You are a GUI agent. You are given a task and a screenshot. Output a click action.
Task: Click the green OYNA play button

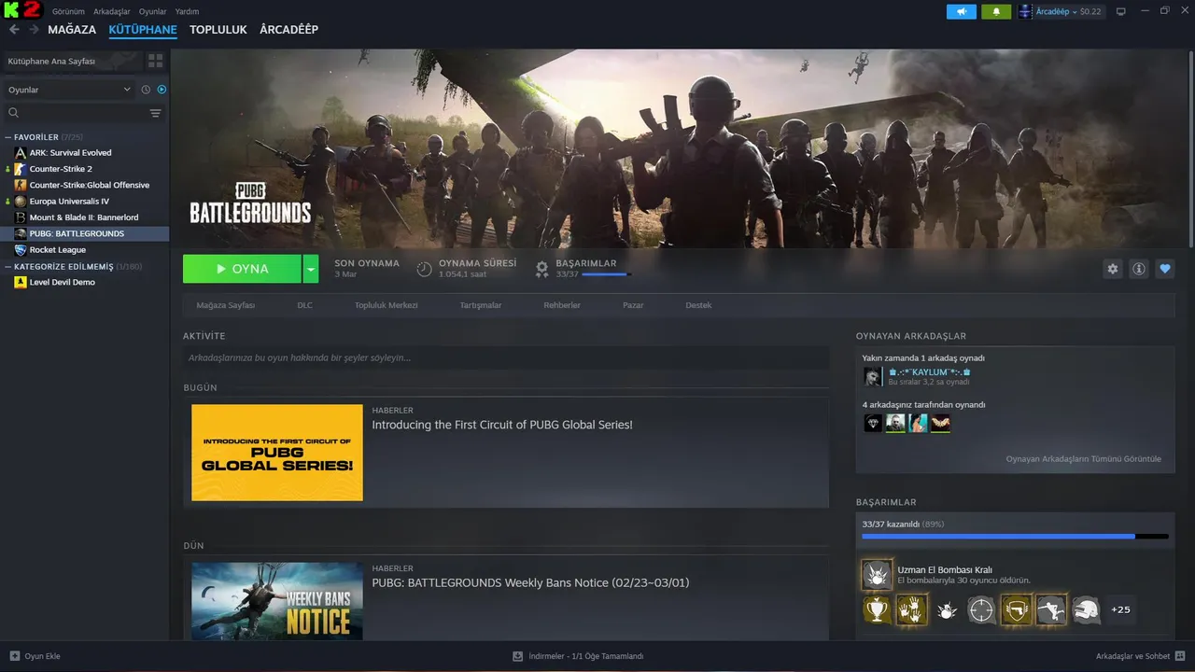coord(242,269)
